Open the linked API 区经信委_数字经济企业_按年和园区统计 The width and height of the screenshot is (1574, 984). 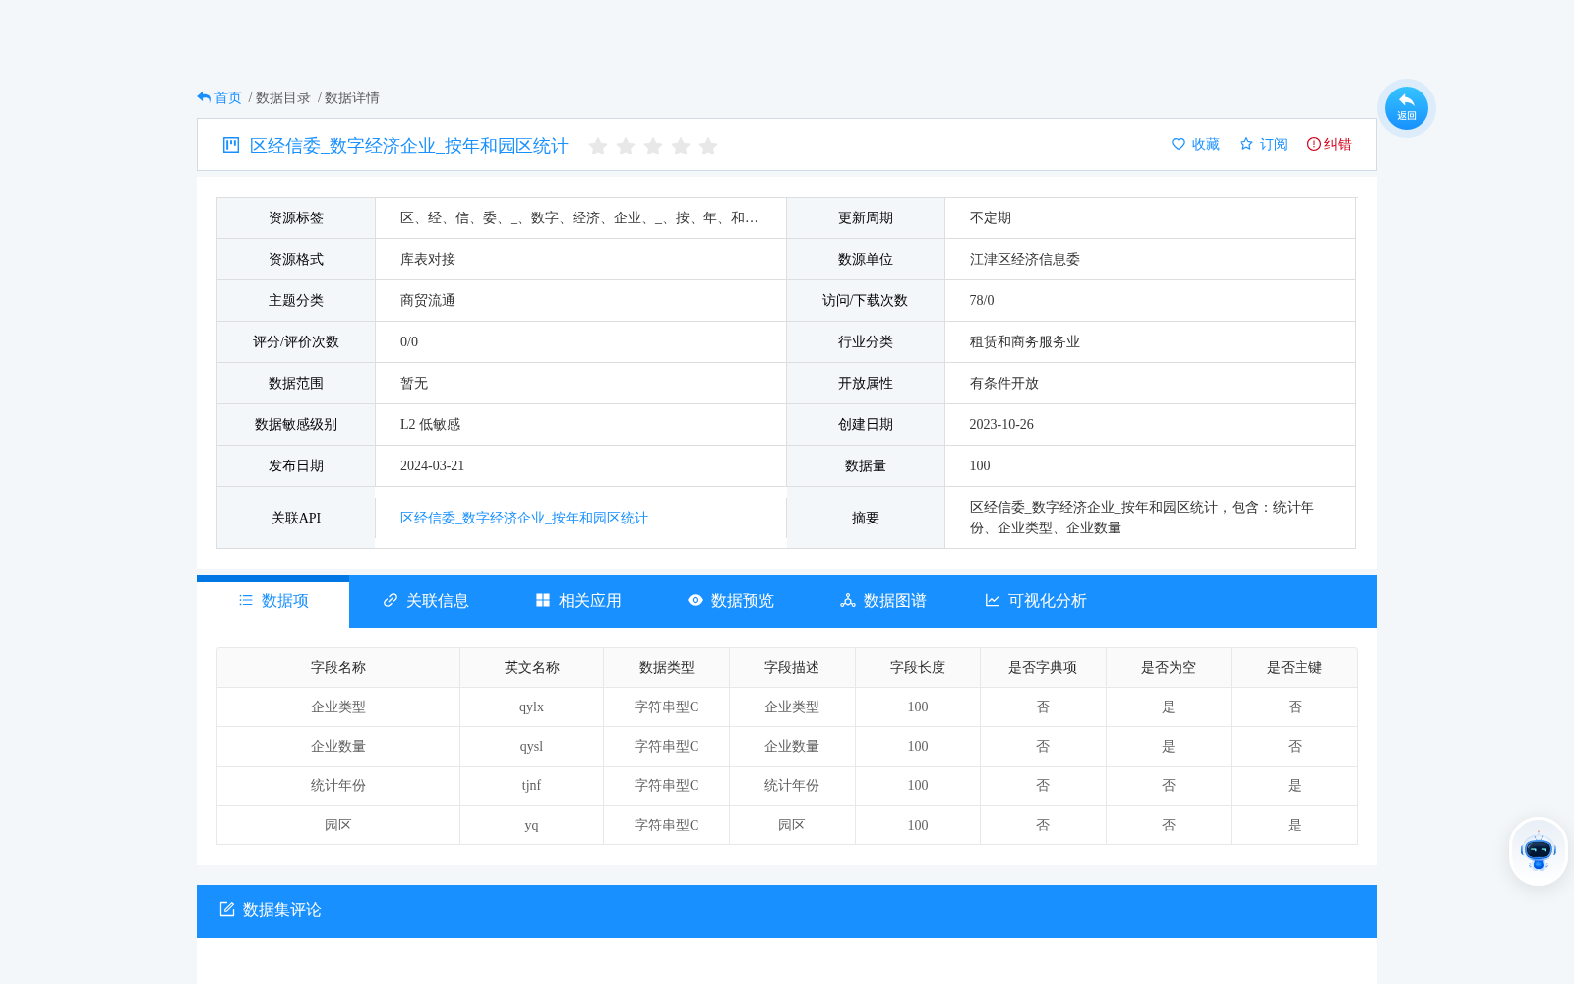click(524, 518)
